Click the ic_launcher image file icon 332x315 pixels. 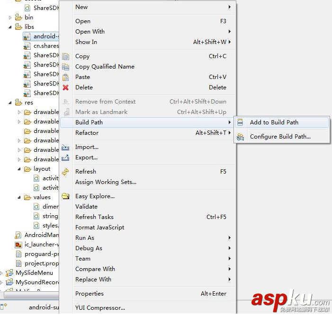18,245
